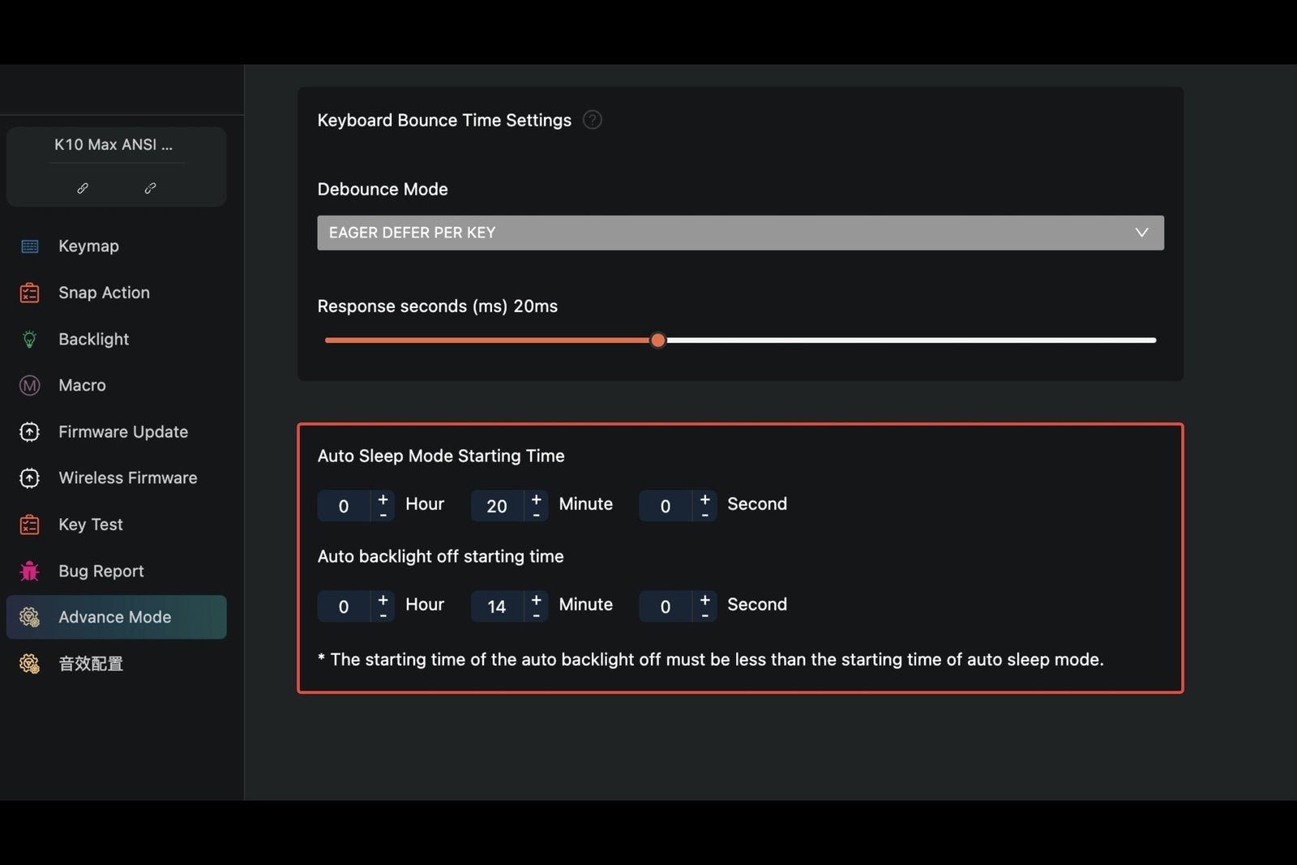Increment the sleep mode Hour value
The width and height of the screenshot is (1297, 865).
tap(383, 499)
